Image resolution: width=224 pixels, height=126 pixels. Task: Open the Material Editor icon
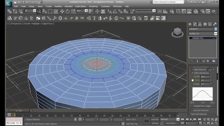[196, 11]
